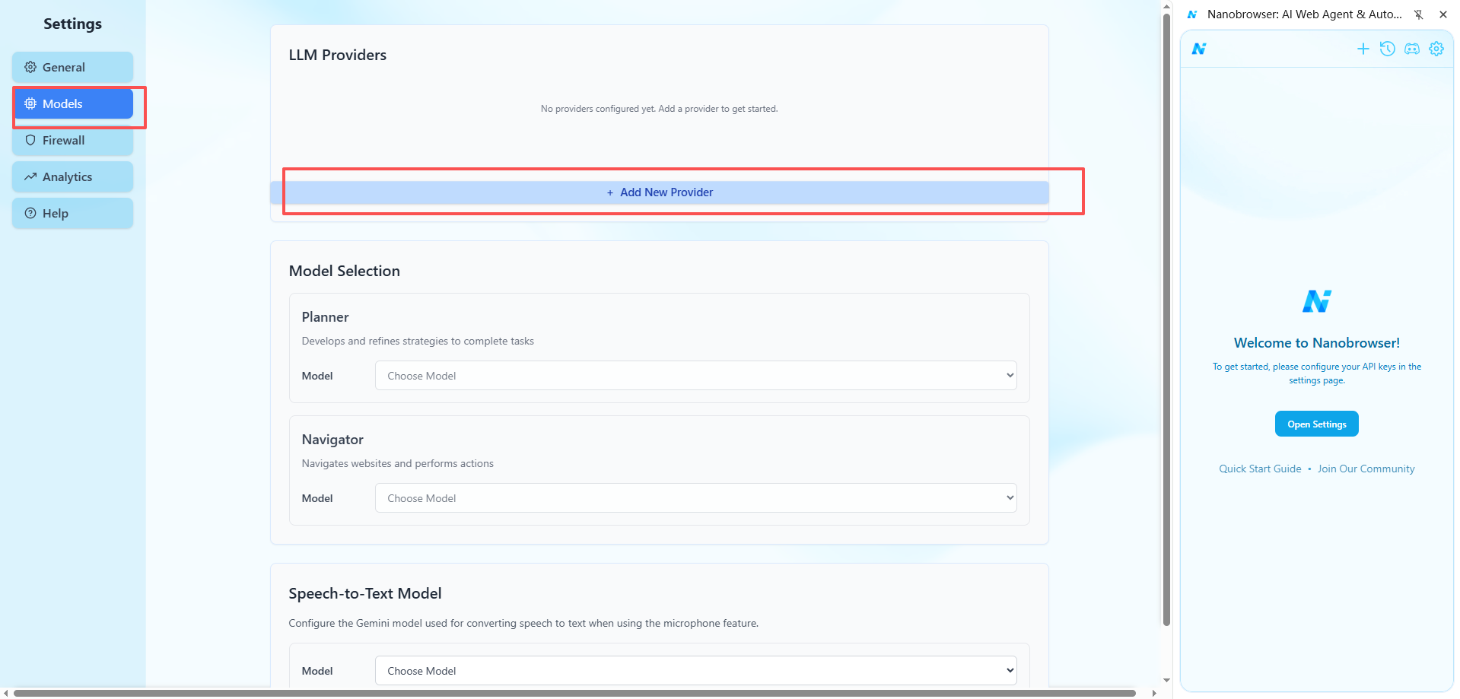Open the Help tab
1460x699 pixels.
[72, 213]
